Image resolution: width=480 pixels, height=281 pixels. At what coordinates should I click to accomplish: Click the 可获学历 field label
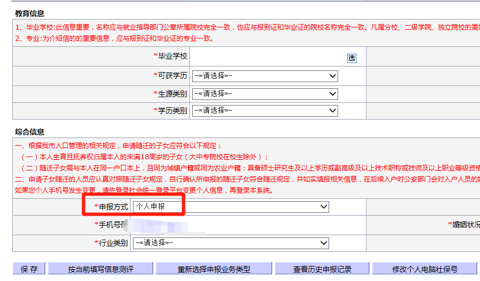point(170,75)
